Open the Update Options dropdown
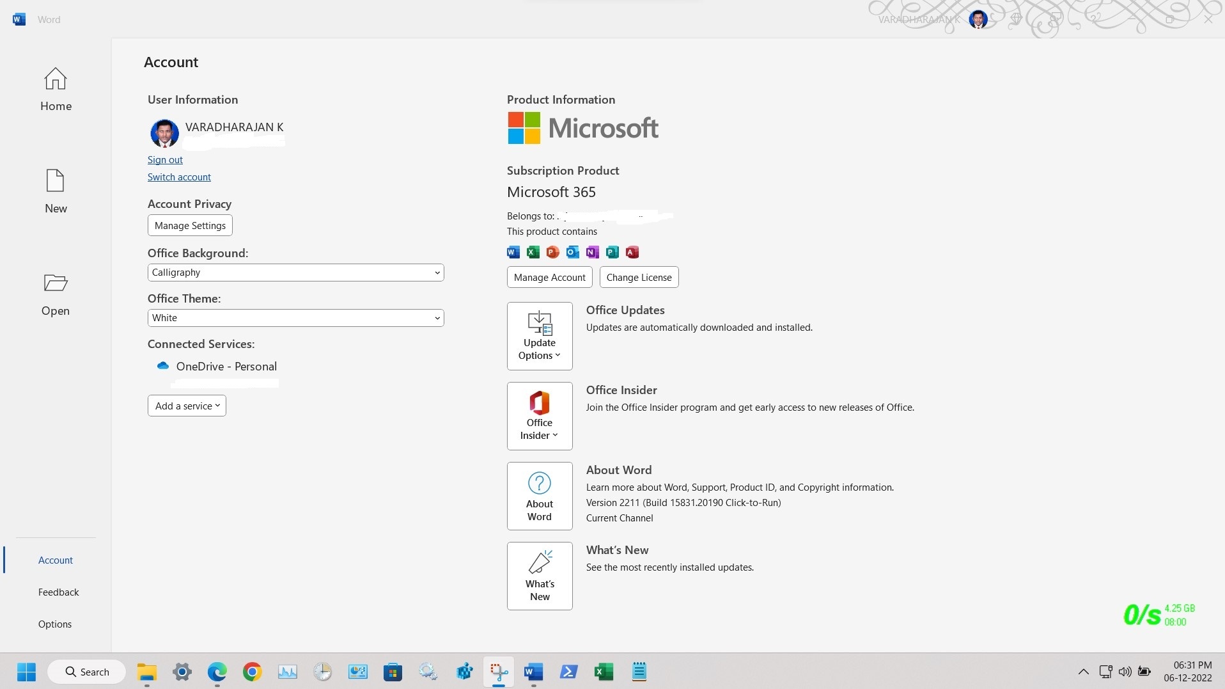This screenshot has width=1225, height=689. click(540, 336)
